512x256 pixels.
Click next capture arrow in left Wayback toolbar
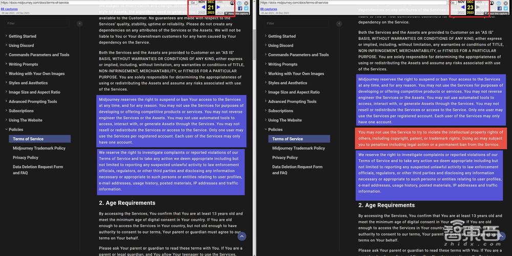[x=219, y=7]
